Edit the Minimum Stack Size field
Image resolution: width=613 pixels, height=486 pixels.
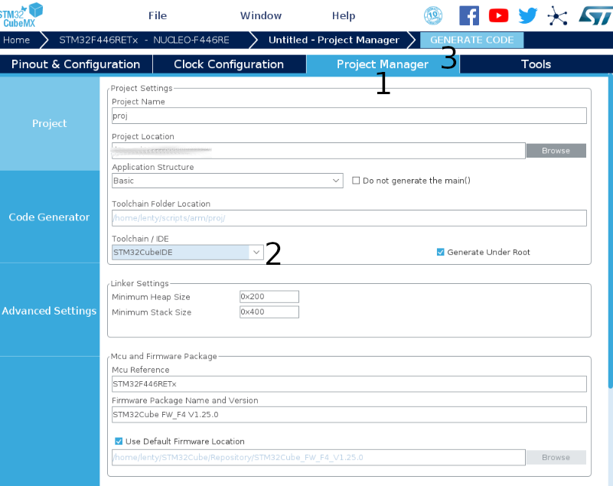269,312
